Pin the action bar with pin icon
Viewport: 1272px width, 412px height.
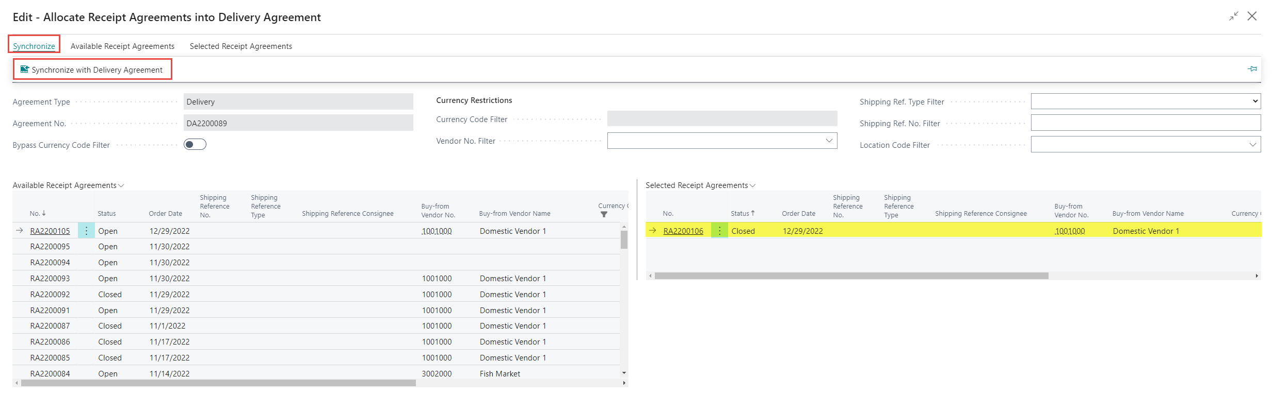pos(1252,69)
